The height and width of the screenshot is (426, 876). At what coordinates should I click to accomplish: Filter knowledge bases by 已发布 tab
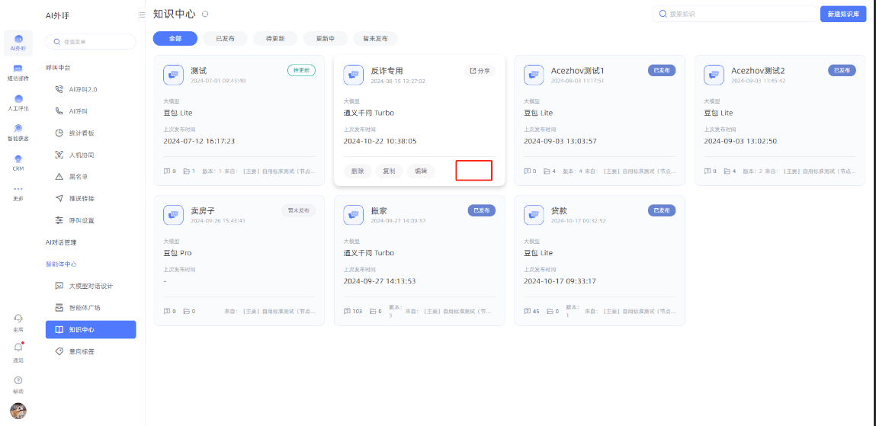(x=225, y=39)
